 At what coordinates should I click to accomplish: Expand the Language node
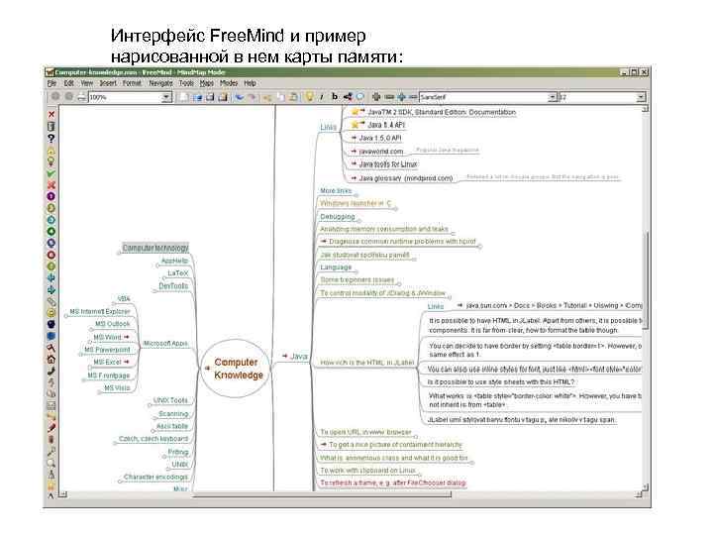(x=336, y=267)
